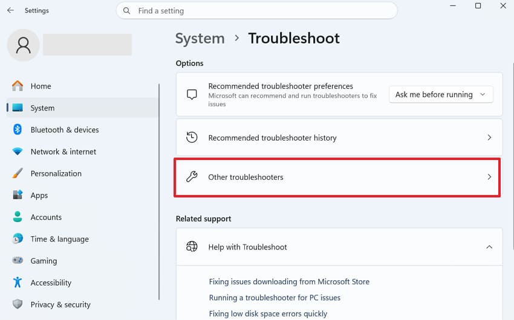
Task: Click the main page vertical scrollbar
Action: pyautogui.click(x=513, y=155)
